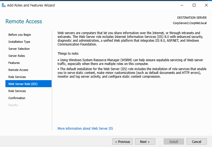The height and width of the screenshot is (147, 212).
Task: Click the disabled Install button
Action: point(174,142)
